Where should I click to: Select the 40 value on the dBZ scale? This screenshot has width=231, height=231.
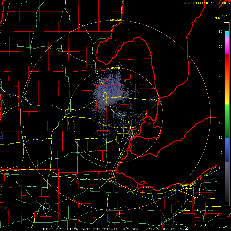coord(220,92)
